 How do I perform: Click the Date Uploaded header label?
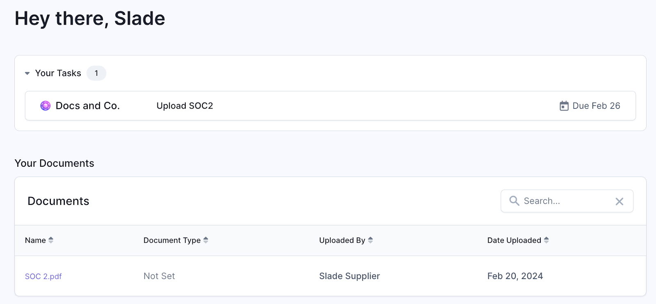point(514,240)
